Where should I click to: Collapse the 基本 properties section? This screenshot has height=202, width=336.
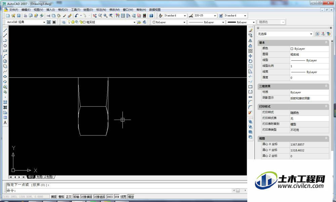click(326, 42)
